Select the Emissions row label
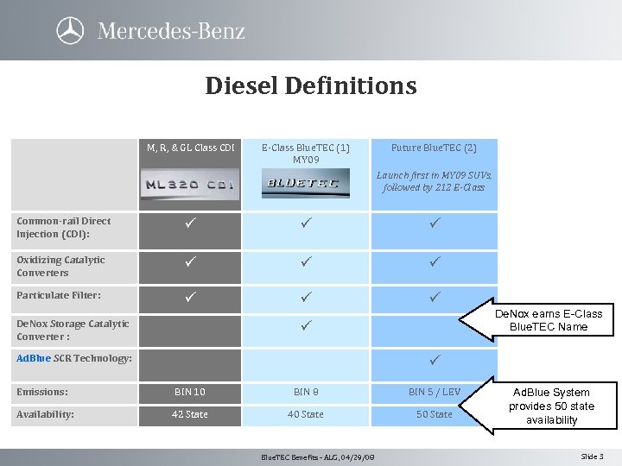 [42, 392]
